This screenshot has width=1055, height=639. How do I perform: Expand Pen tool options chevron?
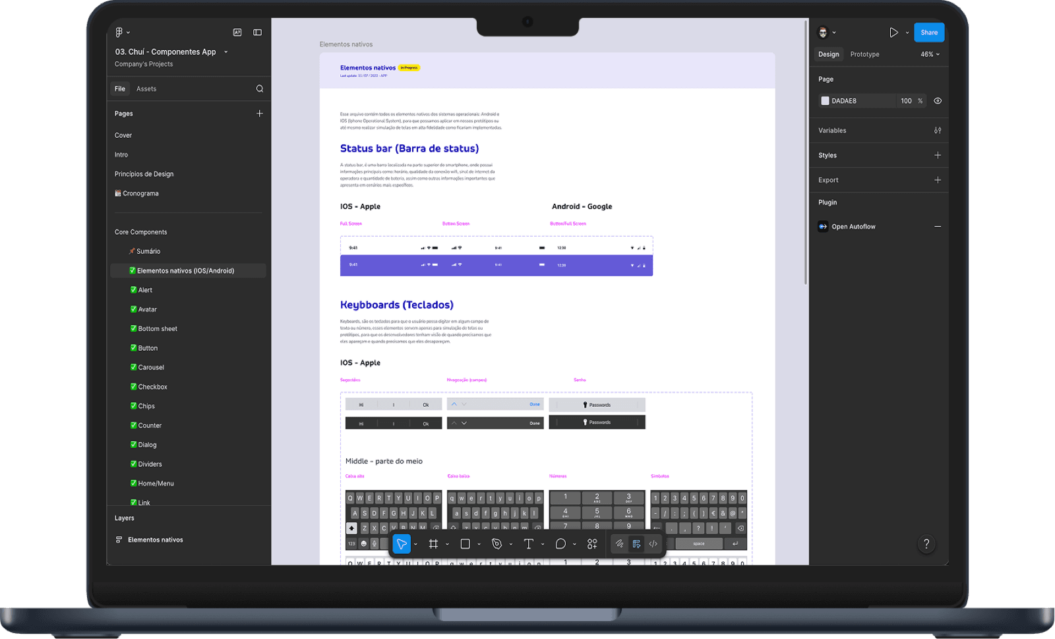511,545
